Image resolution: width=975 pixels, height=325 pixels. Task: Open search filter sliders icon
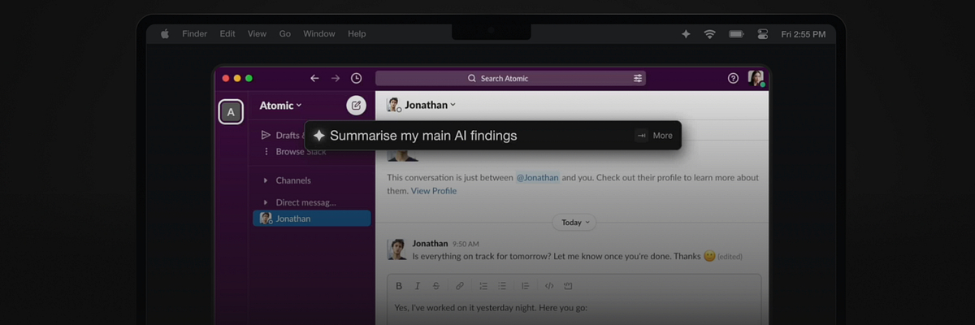click(x=638, y=78)
